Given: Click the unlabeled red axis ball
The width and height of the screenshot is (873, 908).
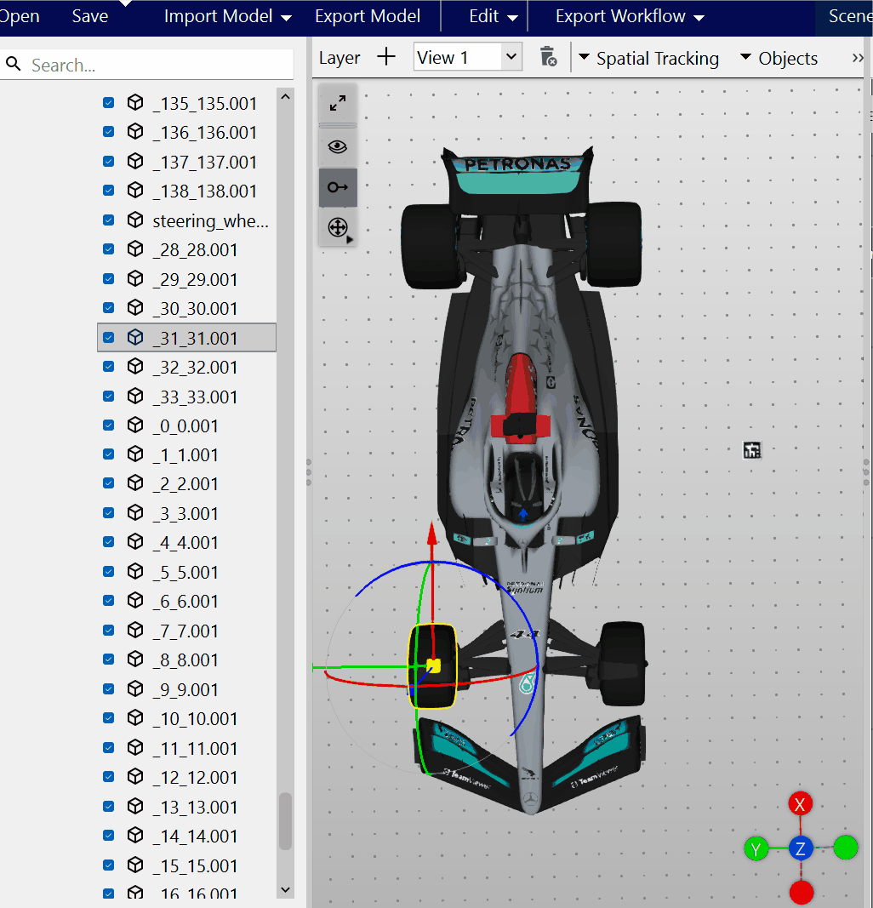Looking at the screenshot, I should [x=801, y=893].
